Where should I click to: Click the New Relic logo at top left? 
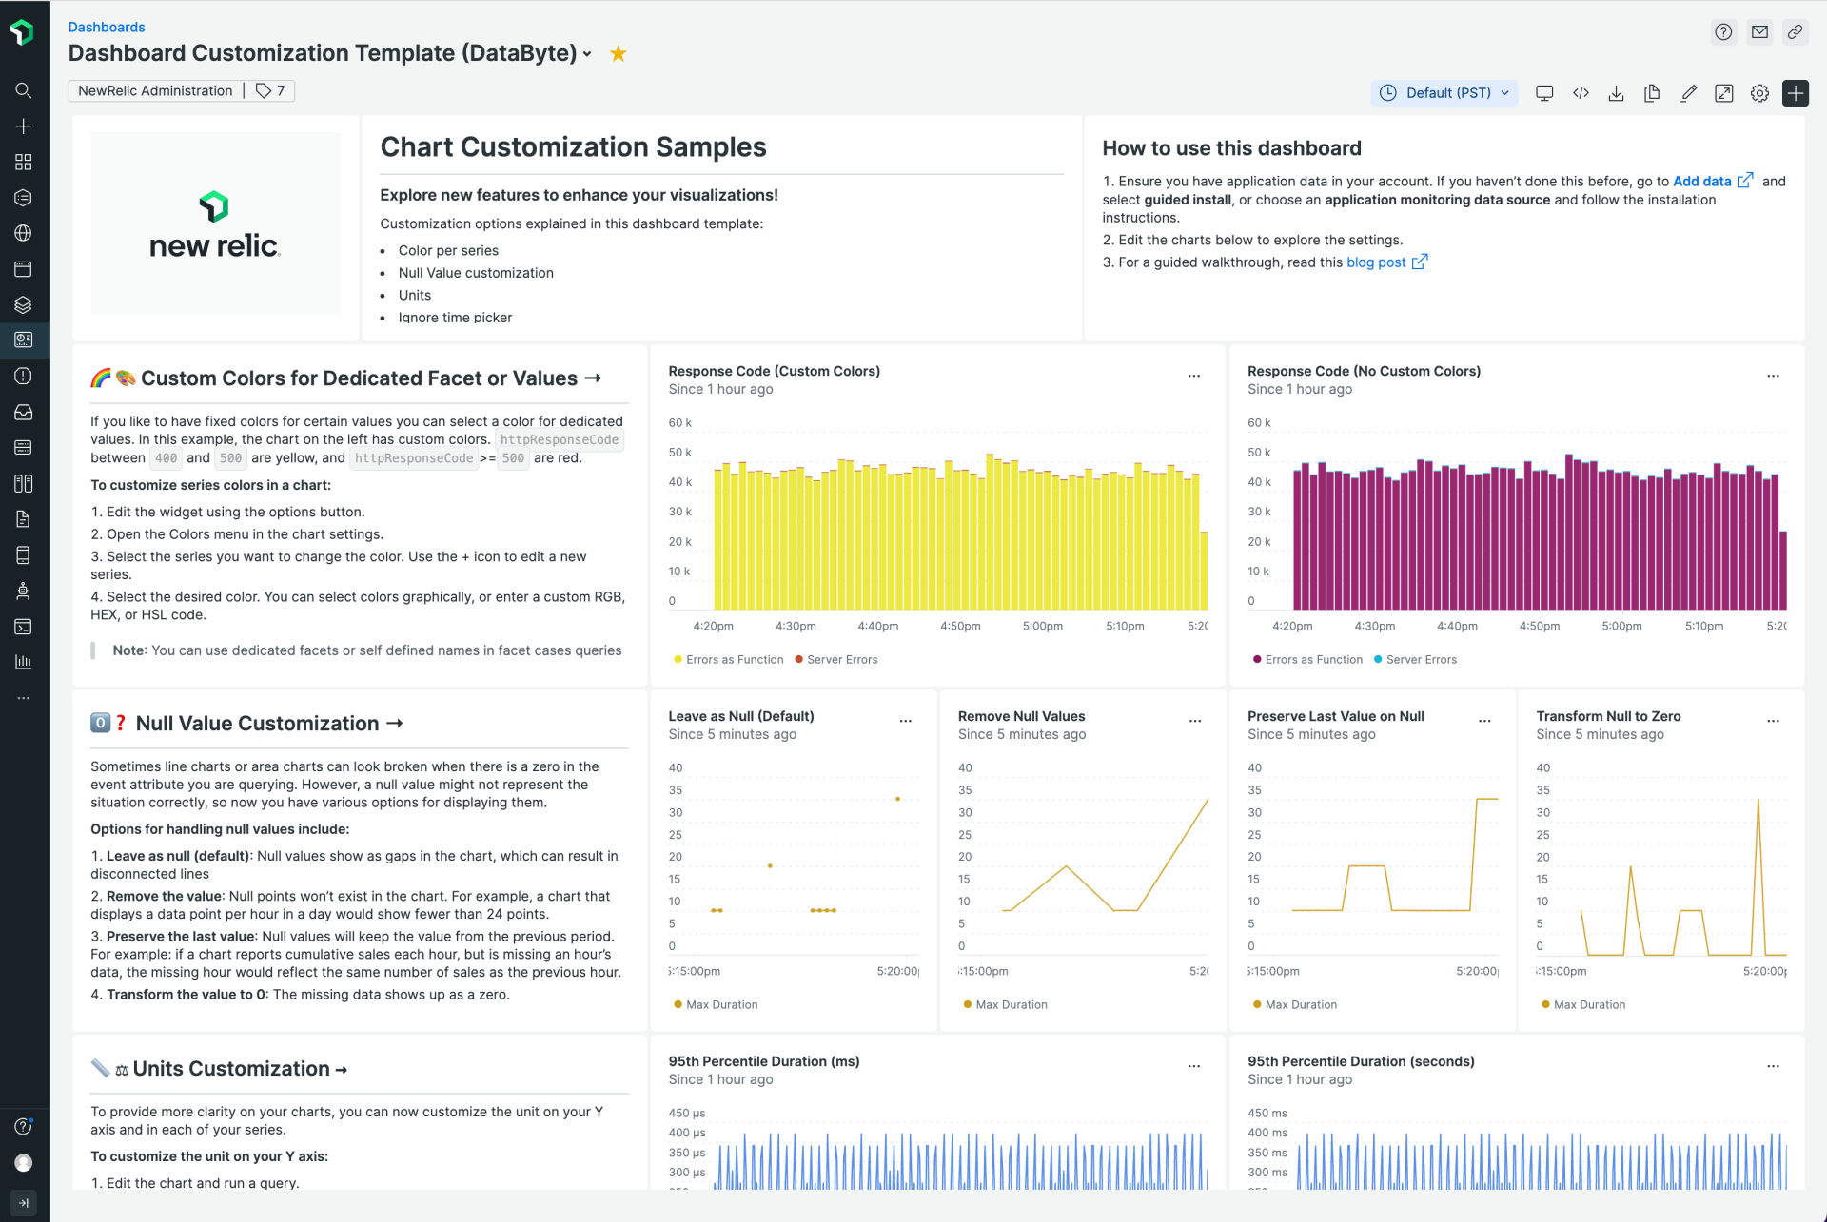pos(22,31)
